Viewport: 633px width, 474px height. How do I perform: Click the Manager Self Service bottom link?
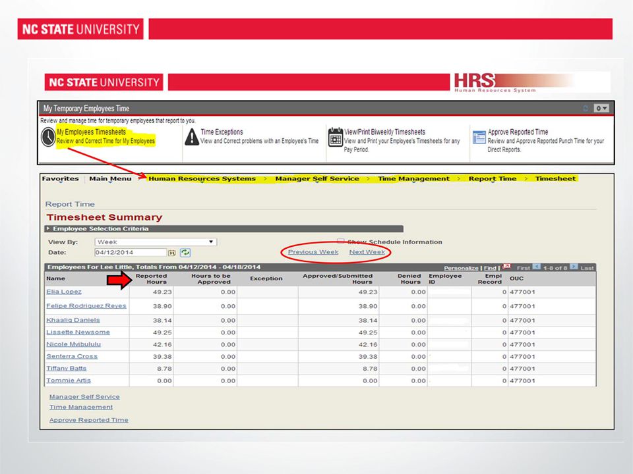(84, 396)
